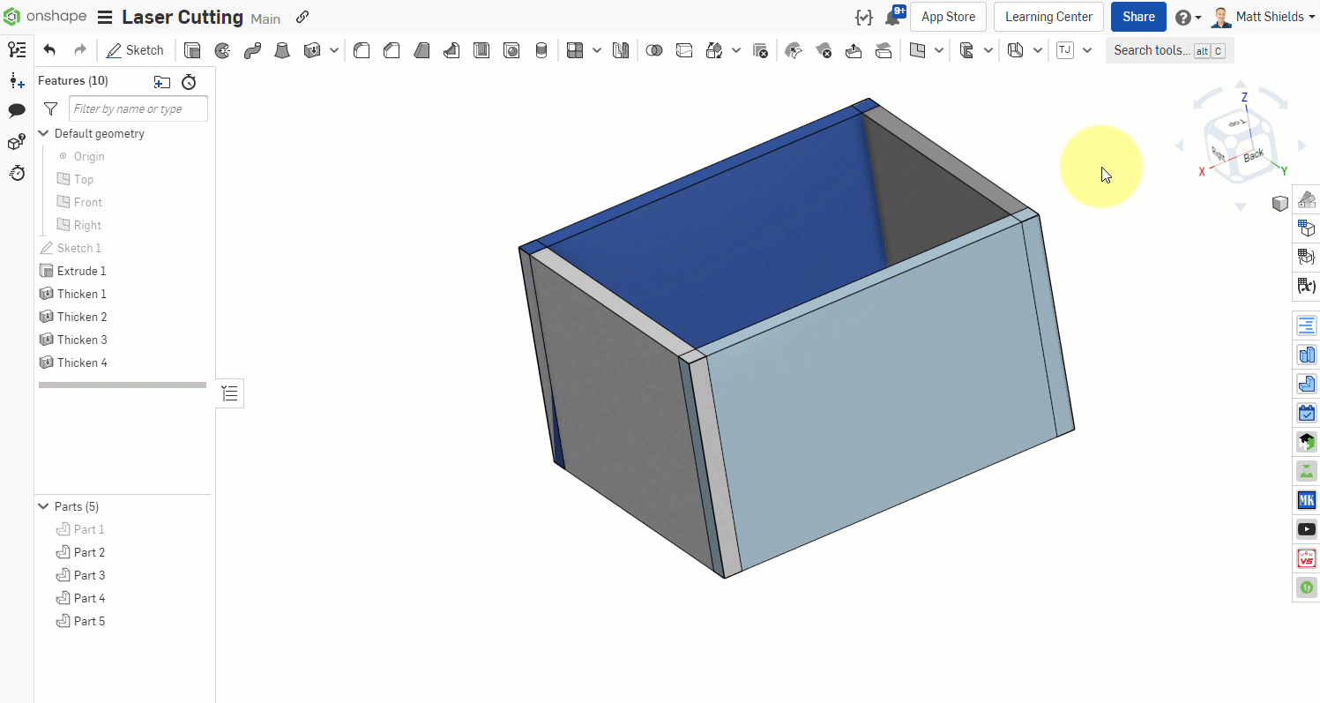Open the Onshape document menu

tap(104, 17)
